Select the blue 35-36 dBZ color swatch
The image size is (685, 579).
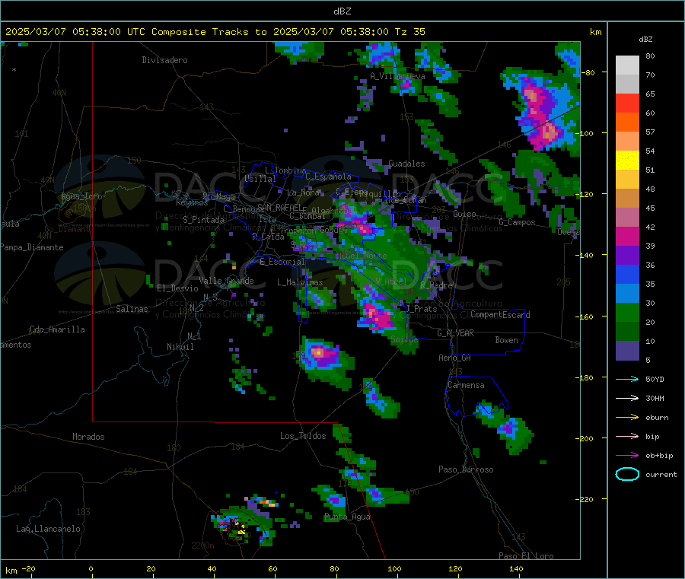click(627, 274)
